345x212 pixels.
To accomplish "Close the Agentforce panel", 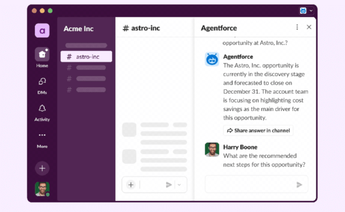I will 309,27.
